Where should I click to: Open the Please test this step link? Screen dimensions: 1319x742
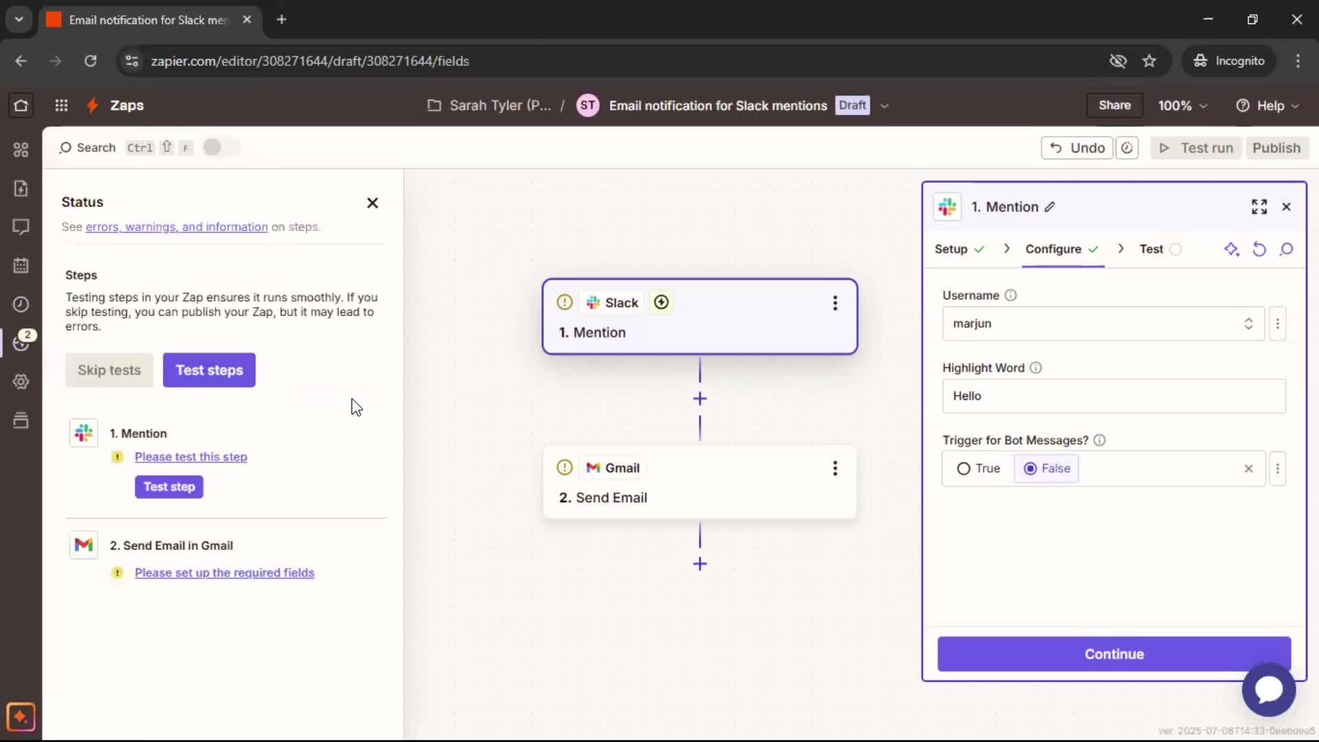[x=191, y=457]
